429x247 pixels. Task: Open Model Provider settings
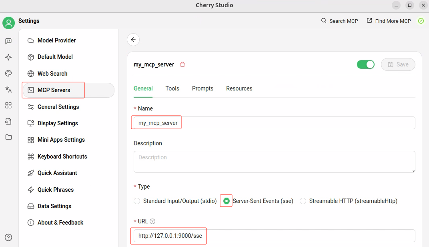click(x=56, y=40)
